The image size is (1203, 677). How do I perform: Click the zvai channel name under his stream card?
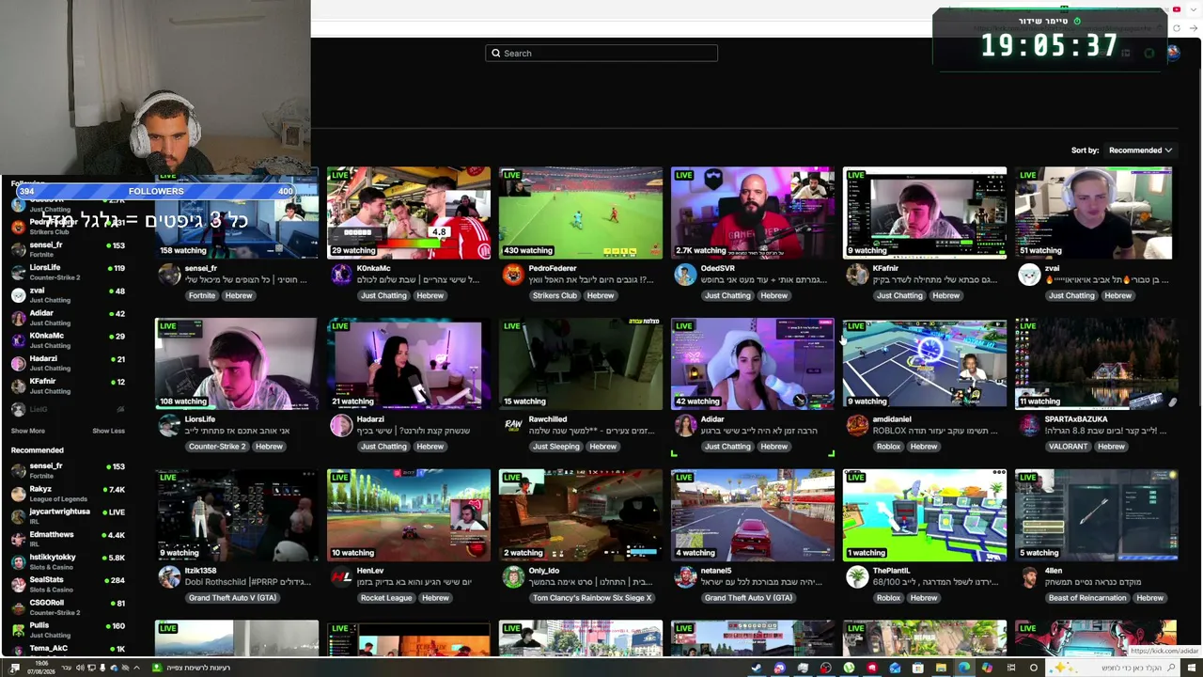[1053, 268]
